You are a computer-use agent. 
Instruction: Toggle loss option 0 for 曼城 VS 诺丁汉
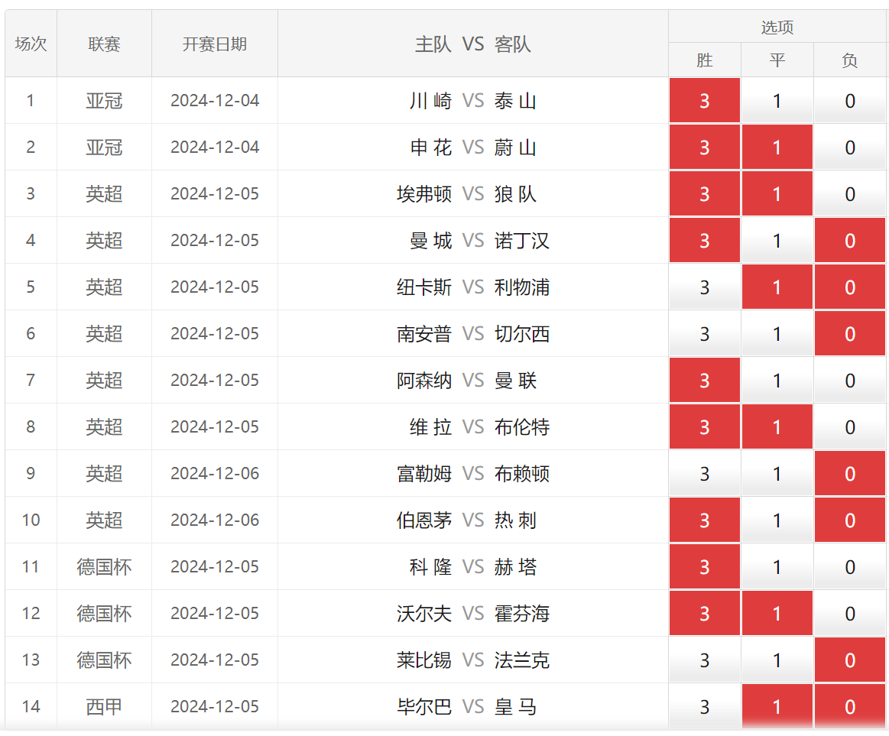click(850, 241)
